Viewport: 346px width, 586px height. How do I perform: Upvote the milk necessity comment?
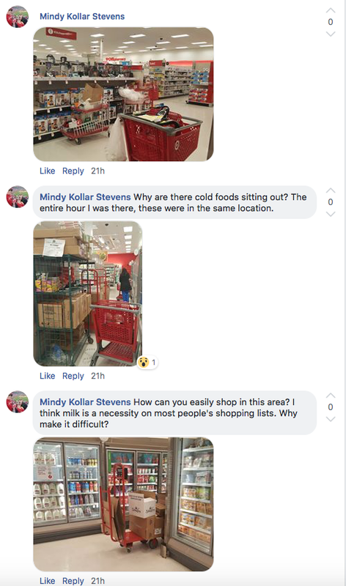coord(331,396)
